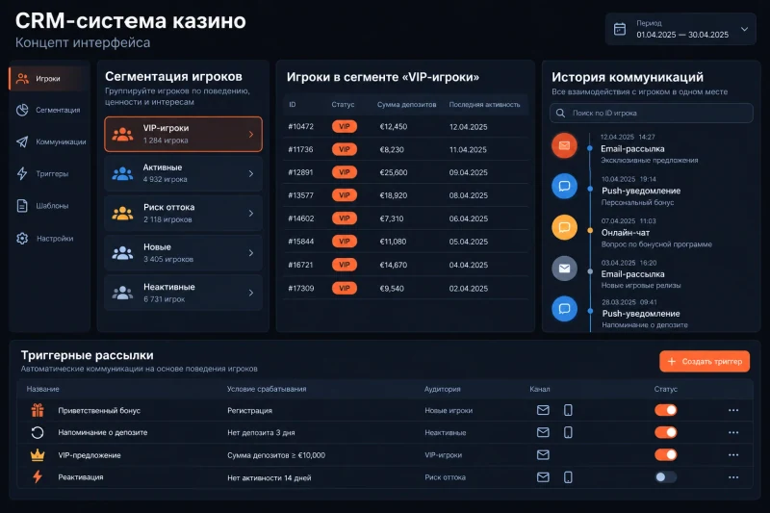Click the search magnifier icon
Image resolution: width=770 pixels, height=513 pixels.
point(560,113)
